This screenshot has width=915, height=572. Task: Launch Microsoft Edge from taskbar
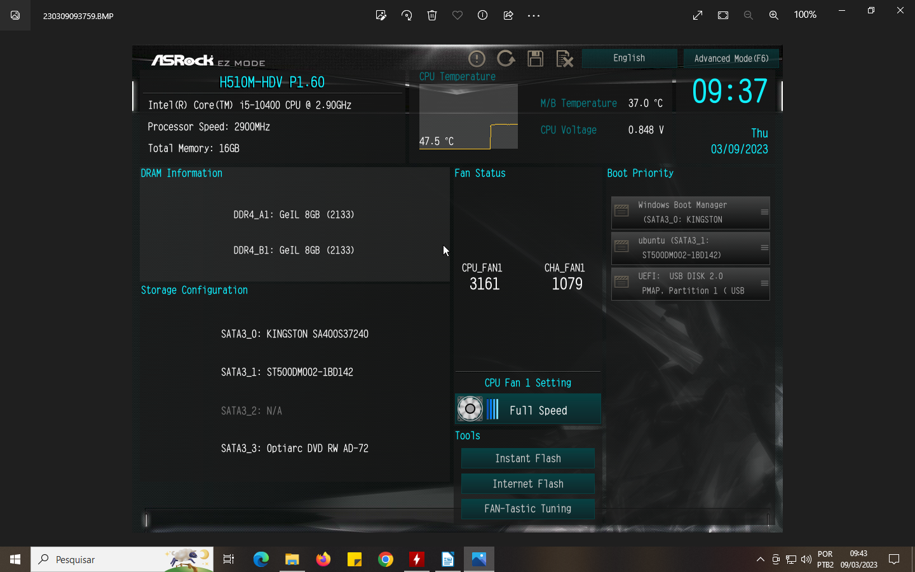(x=261, y=559)
